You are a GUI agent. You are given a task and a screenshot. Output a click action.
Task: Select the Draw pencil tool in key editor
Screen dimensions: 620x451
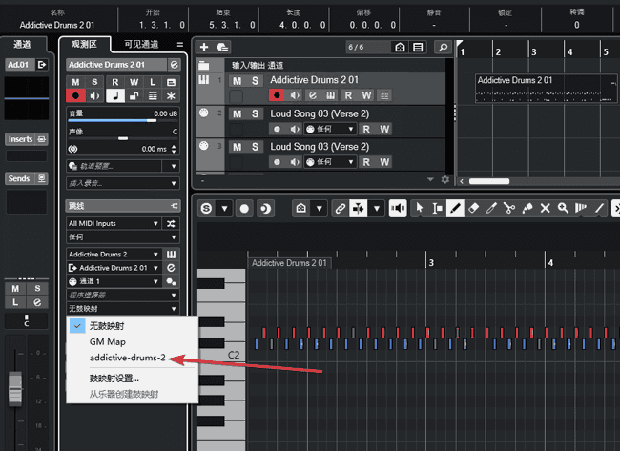(x=455, y=208)
